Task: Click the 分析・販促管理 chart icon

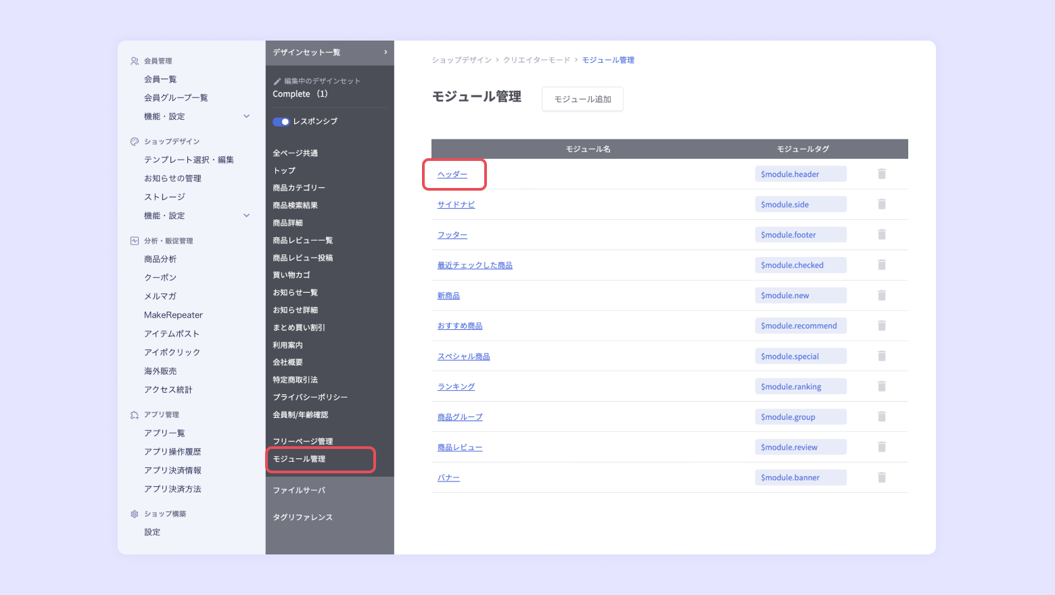Action: pos(135,241)
